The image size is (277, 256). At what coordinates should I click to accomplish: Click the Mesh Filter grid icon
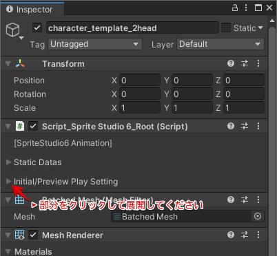20,200
